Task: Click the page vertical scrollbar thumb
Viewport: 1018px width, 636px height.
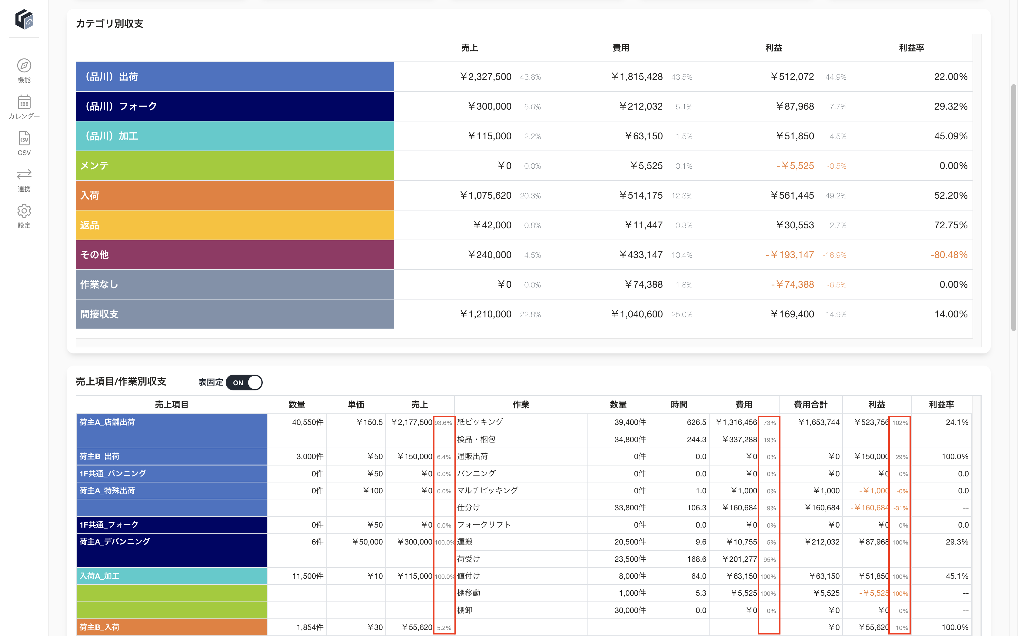Action: pyautogui.click(x=1013, y=207)
